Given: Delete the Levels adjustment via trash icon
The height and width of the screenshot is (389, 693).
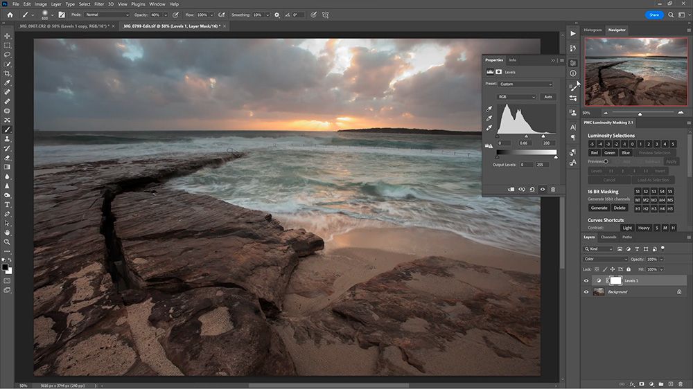Looking at the screenshot, I should (553, 189).
